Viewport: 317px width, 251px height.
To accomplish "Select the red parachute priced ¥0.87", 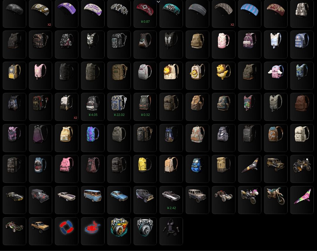I will (145, 14).
